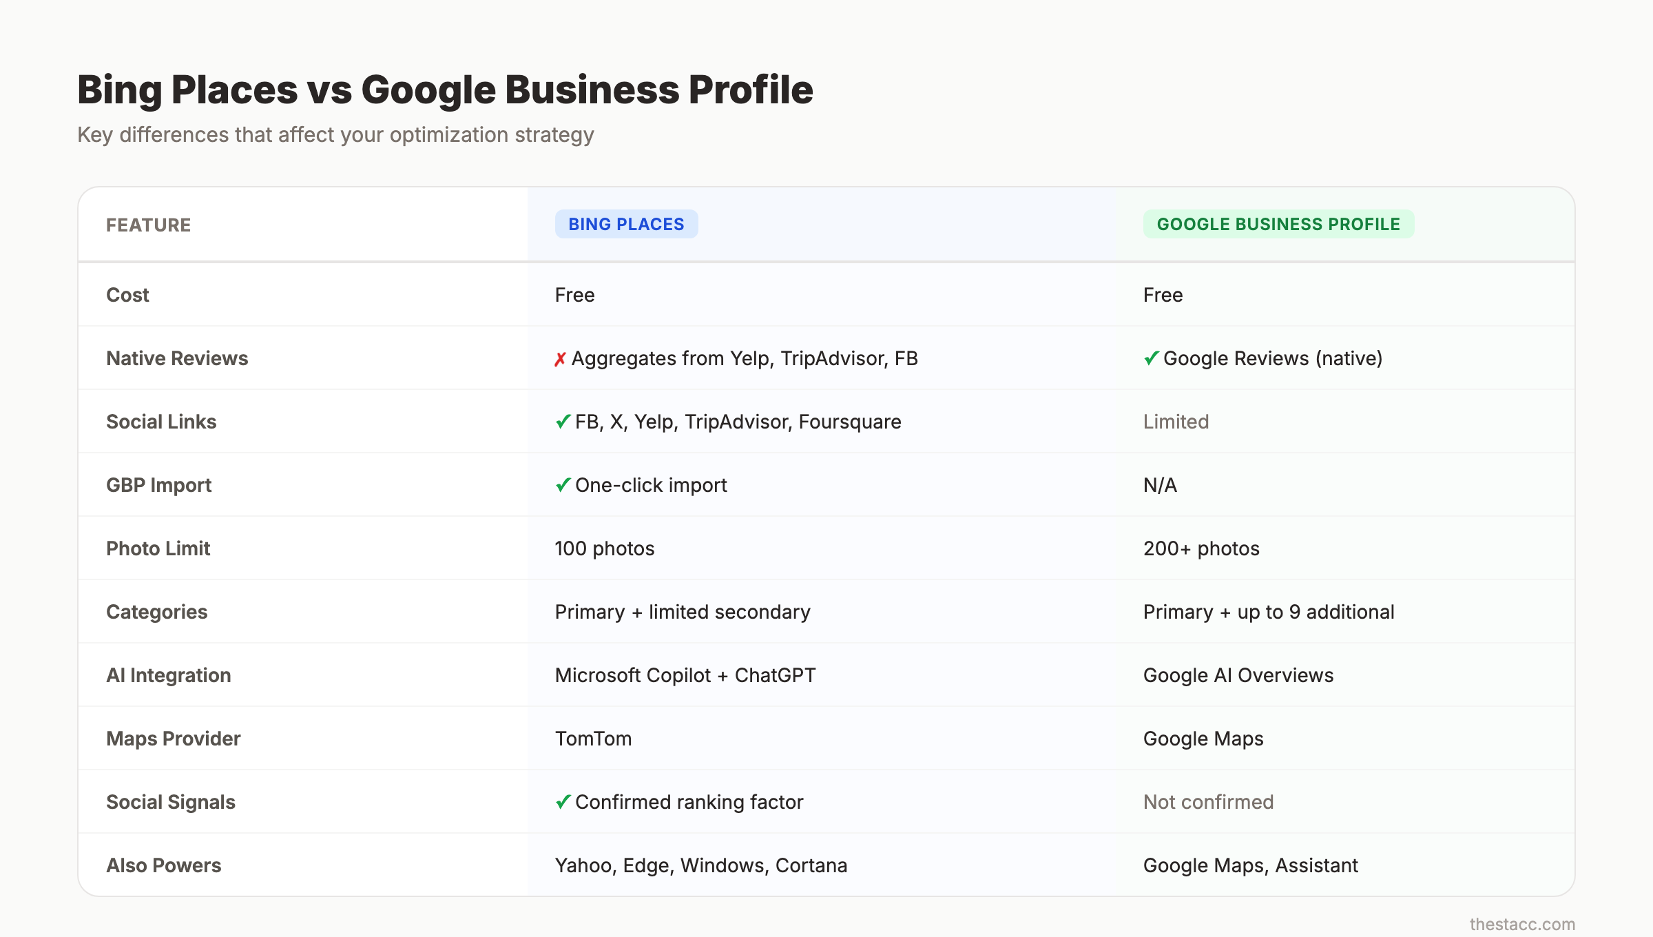The image size is (1653, 937).
Task: Expand the Categories row details
Action: 157,612
